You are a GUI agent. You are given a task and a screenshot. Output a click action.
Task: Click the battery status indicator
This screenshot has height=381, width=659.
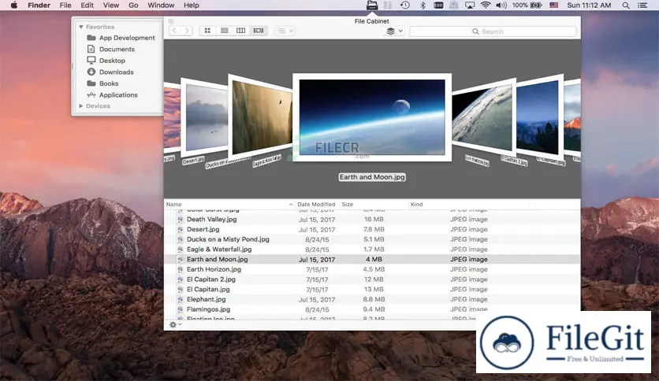pyautogui.click(x=527, y=5)
